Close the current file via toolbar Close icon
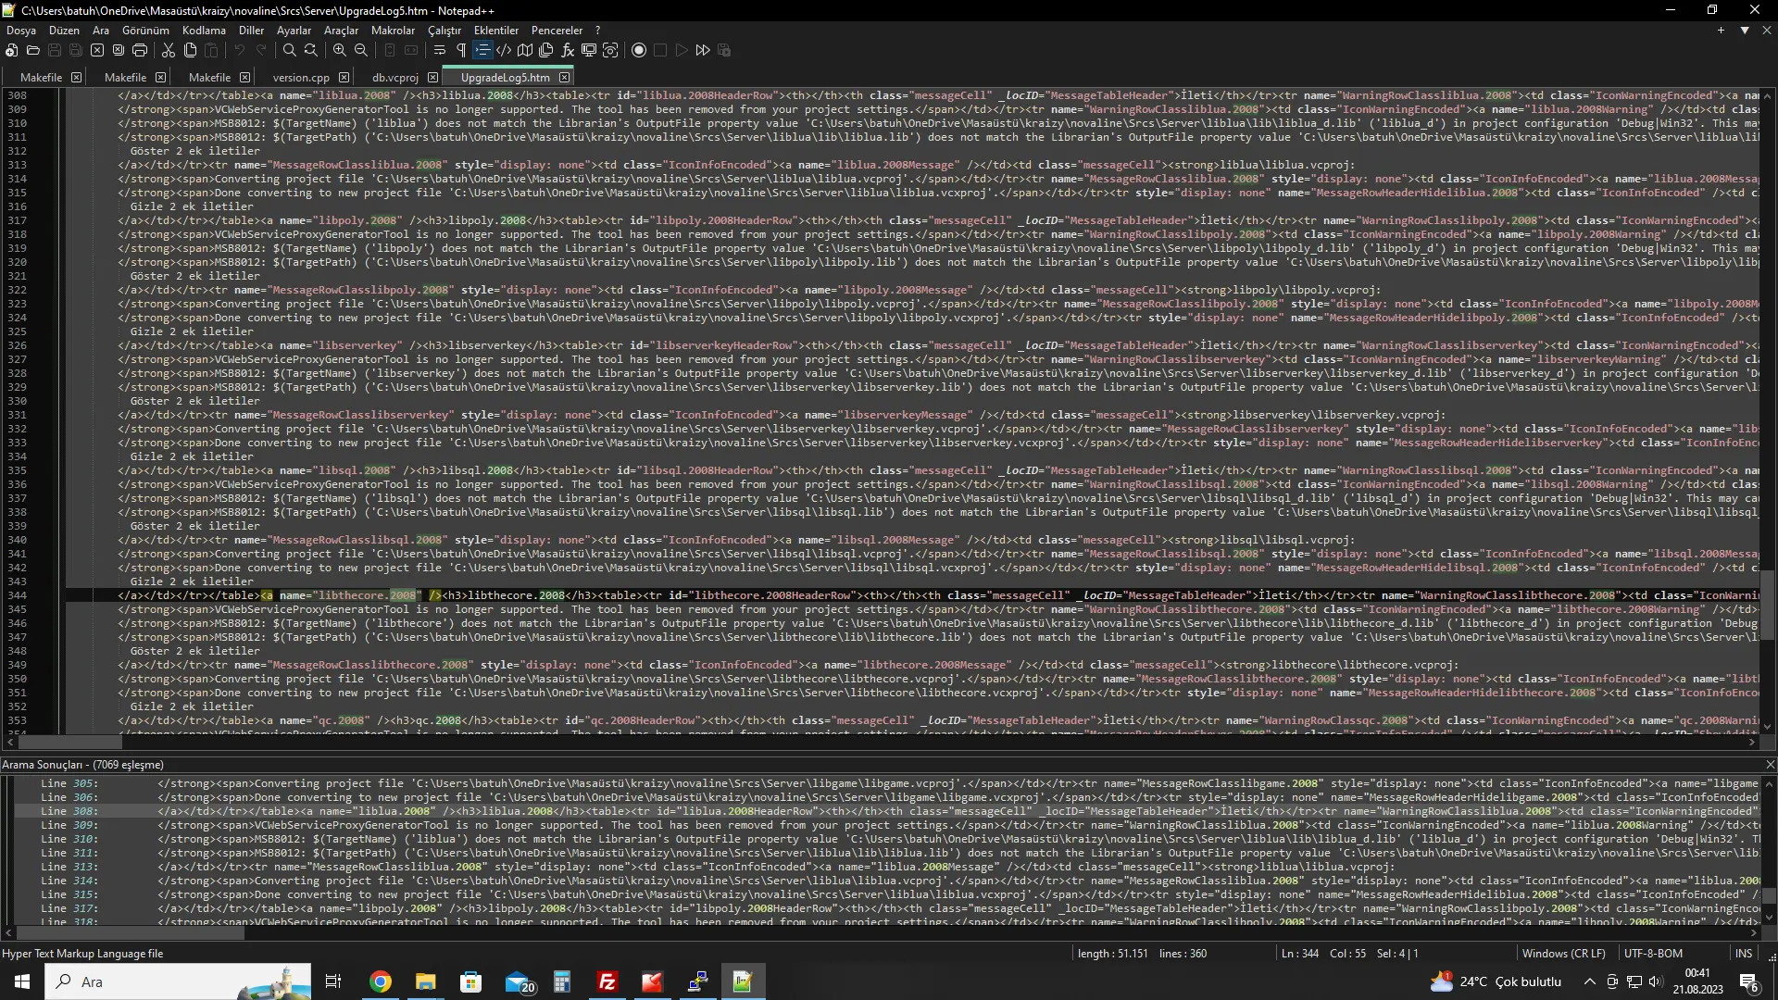The image size is (1778, 1000). (97, 50)
